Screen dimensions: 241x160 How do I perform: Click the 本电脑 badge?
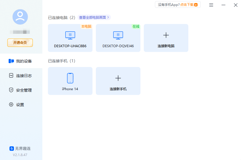[x=86, y=27]
